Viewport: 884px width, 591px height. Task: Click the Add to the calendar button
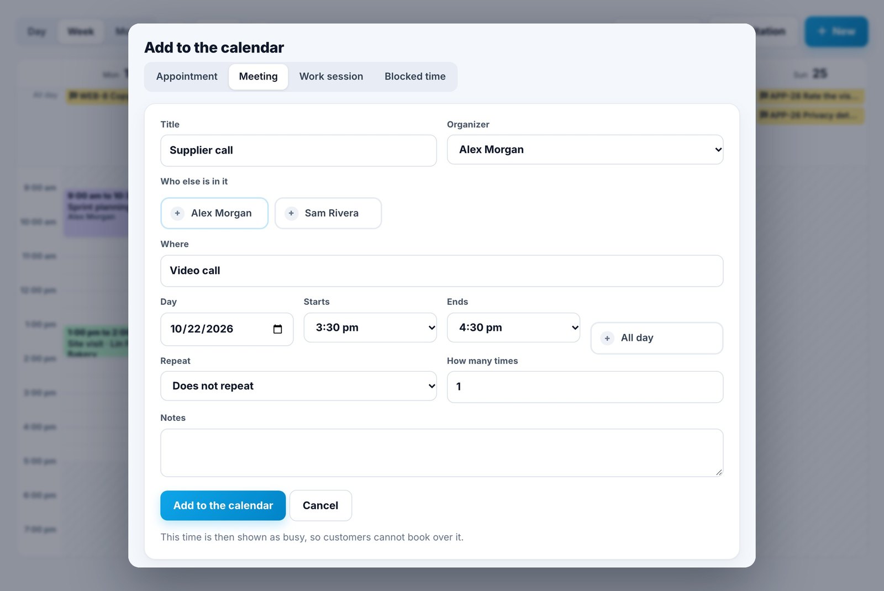click(223, 505)
